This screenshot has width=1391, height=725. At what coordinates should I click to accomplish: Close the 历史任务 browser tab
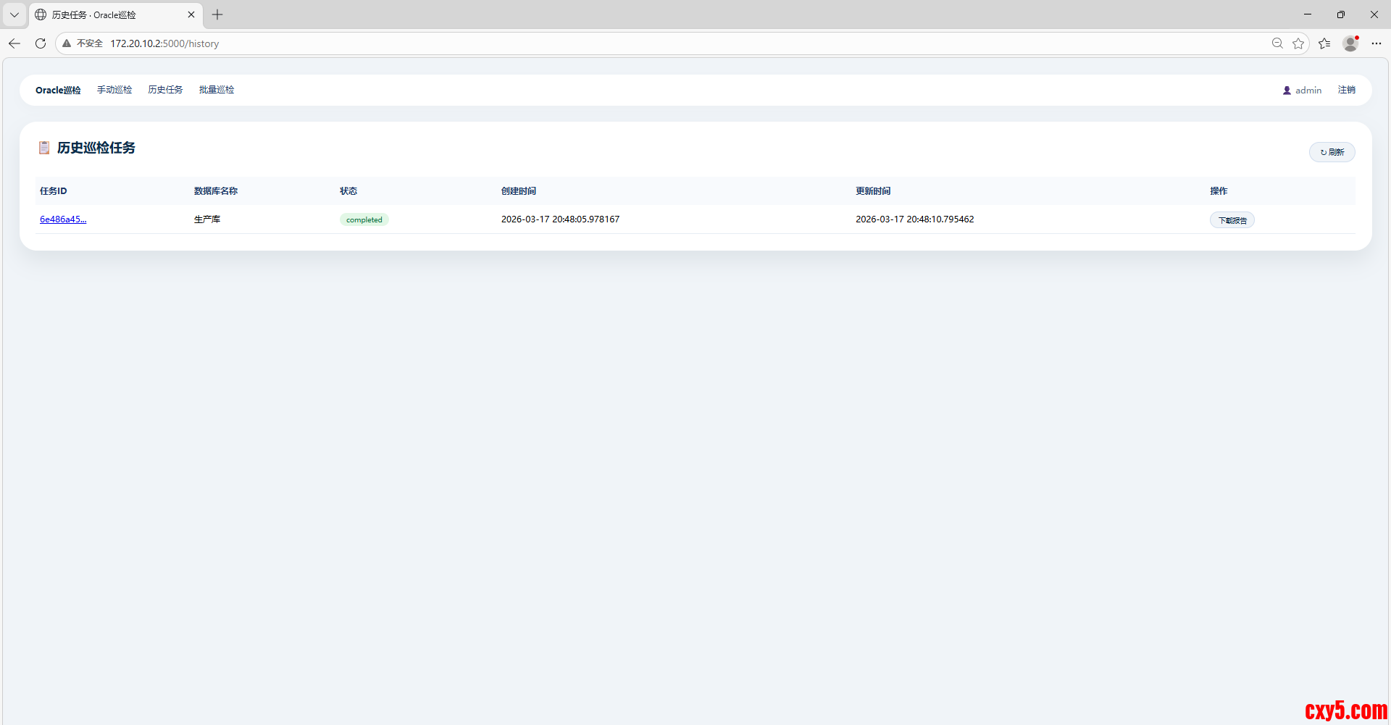coord(191,14)
